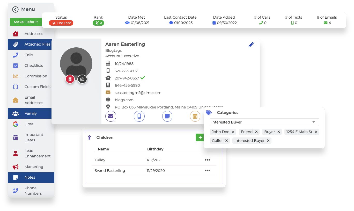Screen dimensions: 354x211
Task: Open the Checklists menu item
Action: coord(34,66)
